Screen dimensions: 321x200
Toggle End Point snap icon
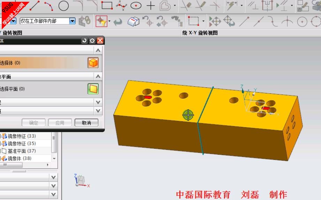pos(244,21)
